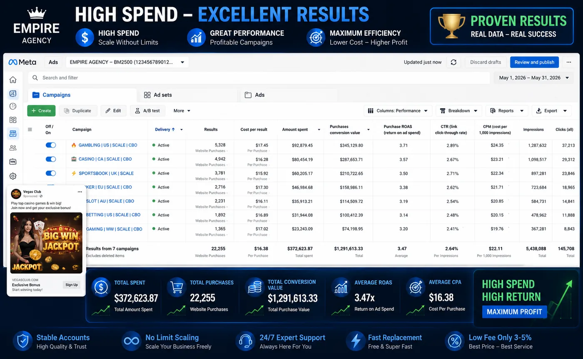Click the caret on Purchases conversion value header
Viewport: 583px width, 359px height.
point(369,130)
